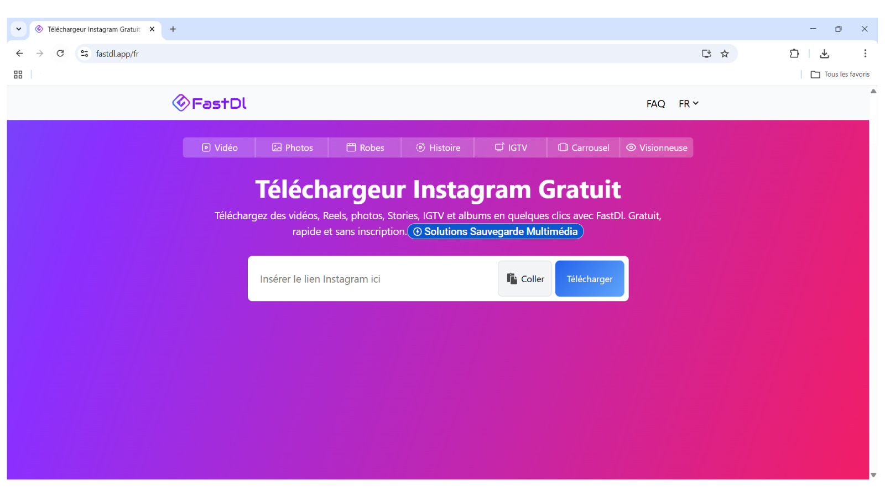
Task: Open Chrome three-dot menu
Action: pyautogui.click(x=865, y=54)
